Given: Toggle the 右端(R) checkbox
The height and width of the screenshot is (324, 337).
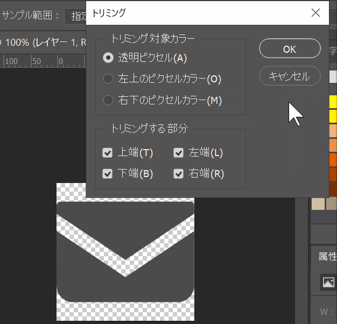Looking at the screenshot, I should pos(179,174).
